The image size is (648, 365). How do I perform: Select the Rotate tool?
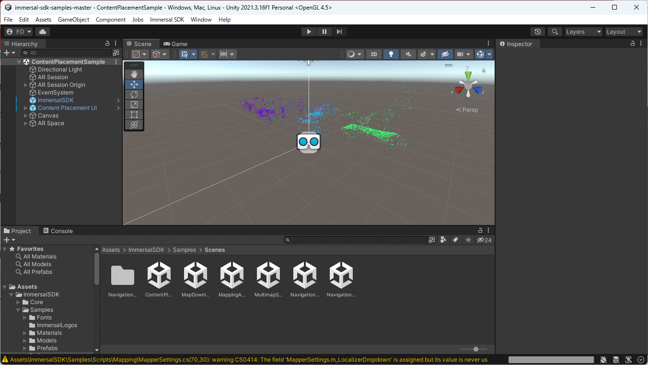(134, 94)
